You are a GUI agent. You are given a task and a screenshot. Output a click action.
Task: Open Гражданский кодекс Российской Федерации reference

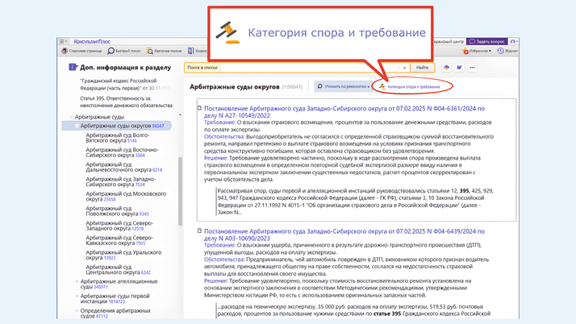pyautogui.click(x=125, y=84)
